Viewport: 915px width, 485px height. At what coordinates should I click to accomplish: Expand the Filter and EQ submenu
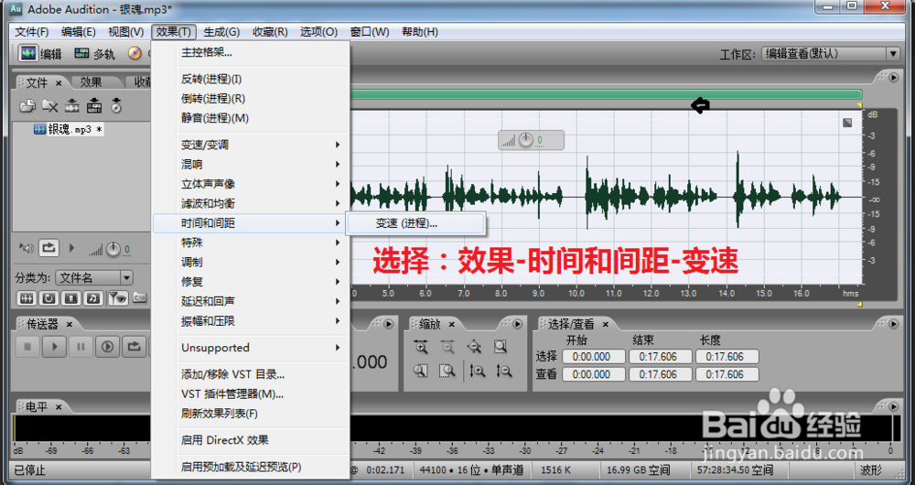click(251, 204)
